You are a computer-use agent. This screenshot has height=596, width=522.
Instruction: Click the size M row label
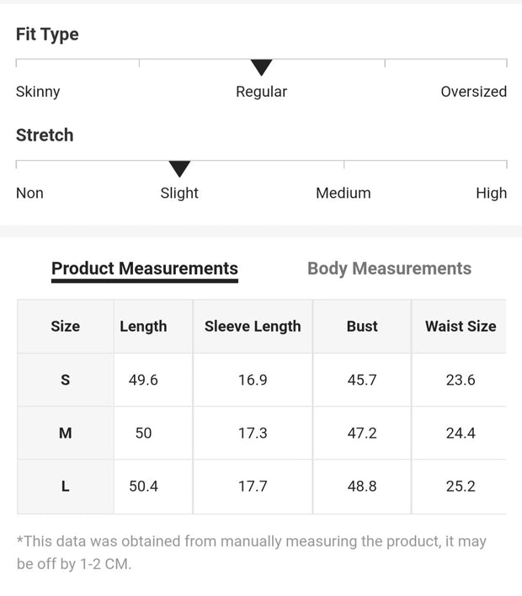click(66, 433)
